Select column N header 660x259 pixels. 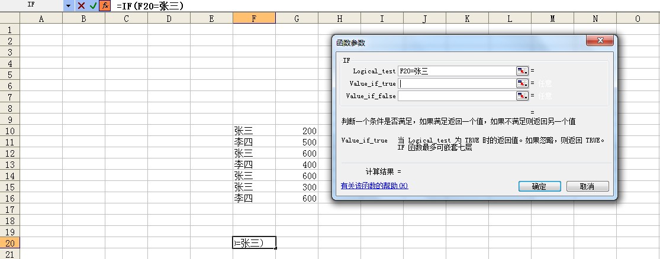595,18
